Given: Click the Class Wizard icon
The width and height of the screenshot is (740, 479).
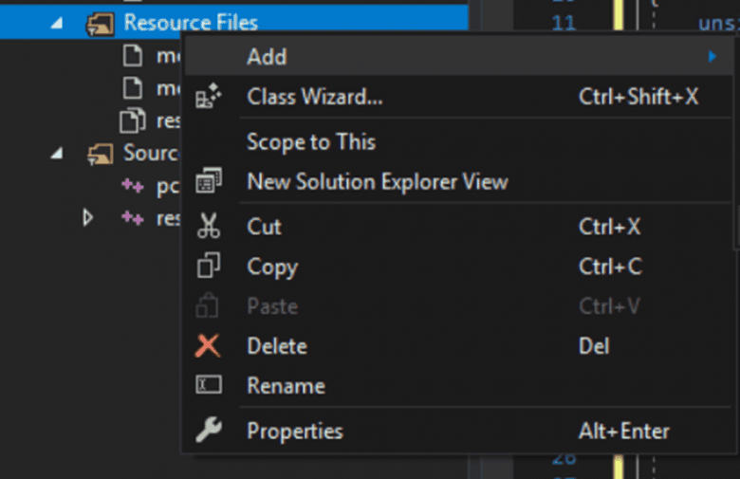Looking at the screenshot, I should click(x=208, y=97).
